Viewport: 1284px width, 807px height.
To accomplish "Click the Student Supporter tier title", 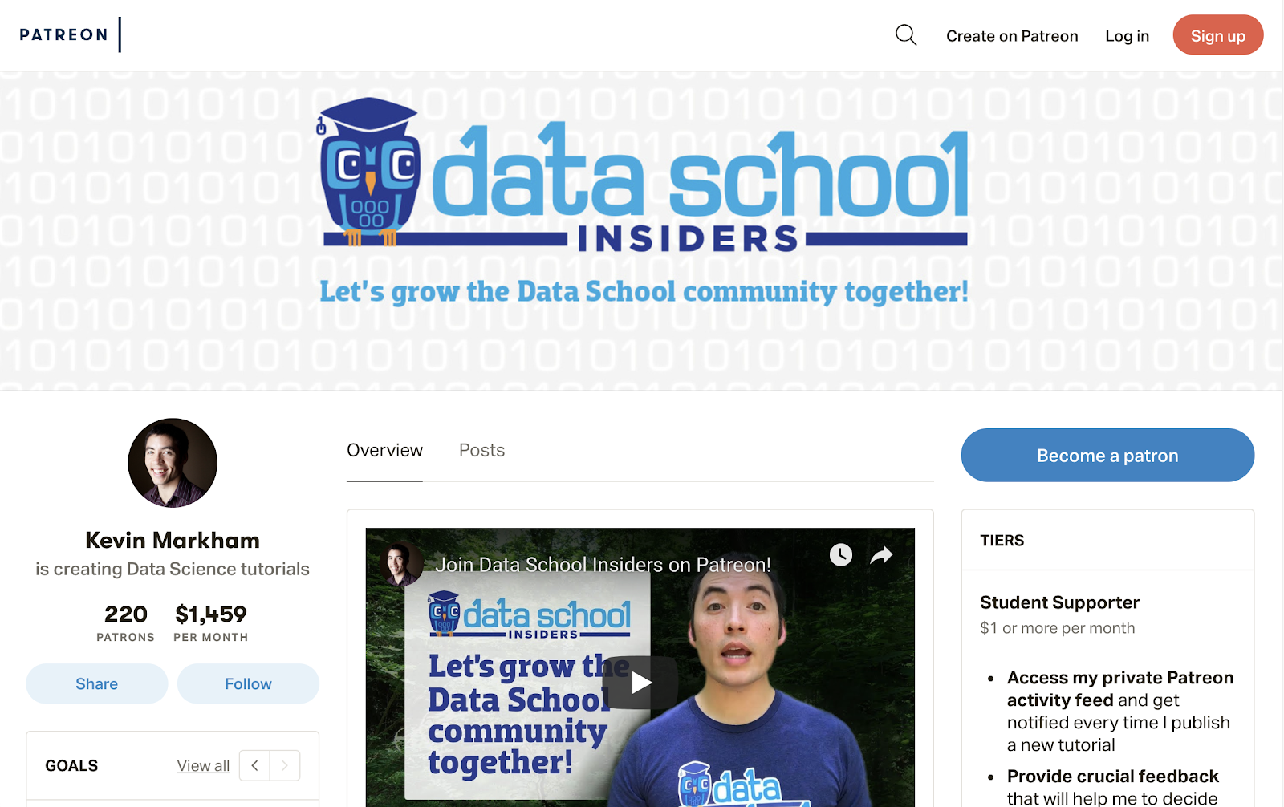I will pos(1059,602).
